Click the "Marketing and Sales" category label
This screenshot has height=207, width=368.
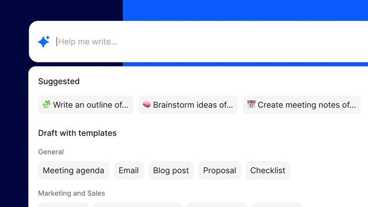click(71, 193)
